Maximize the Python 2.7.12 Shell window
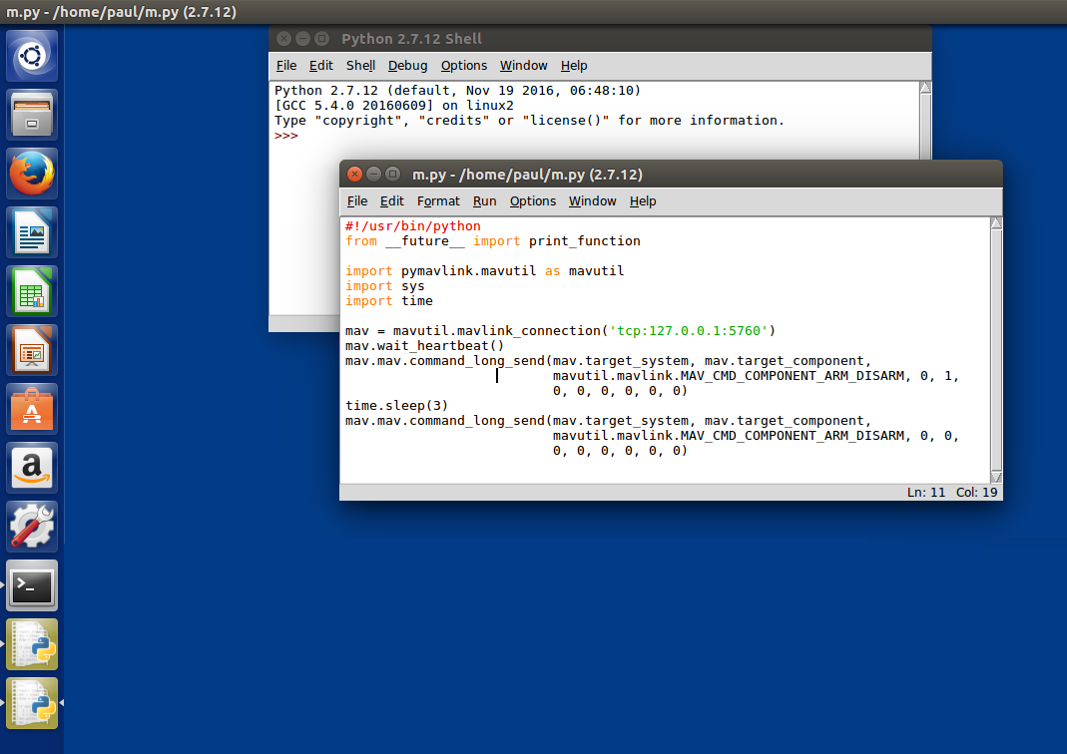The width and height of the screenshot is (1067, 754). coord(321,39)
